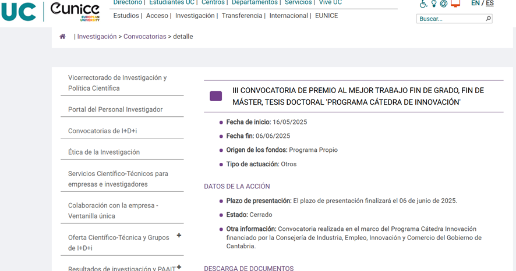Click the @ email icon

point(444,4)
